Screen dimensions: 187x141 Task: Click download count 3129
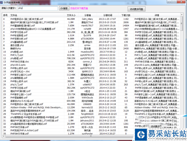click(126, 111)
